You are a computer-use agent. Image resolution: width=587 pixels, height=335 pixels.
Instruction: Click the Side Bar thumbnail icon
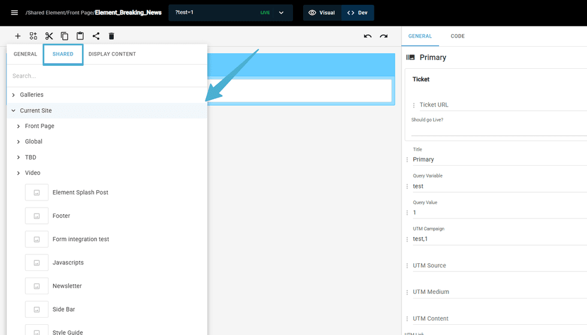(x=37, y=309)
